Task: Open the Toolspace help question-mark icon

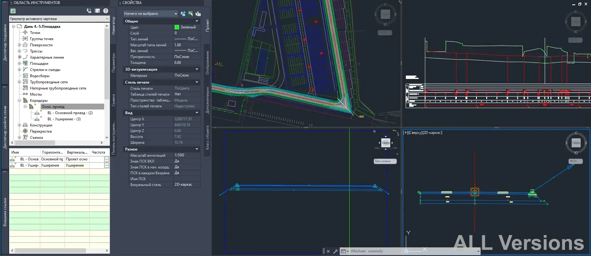Action: (106, 11)
